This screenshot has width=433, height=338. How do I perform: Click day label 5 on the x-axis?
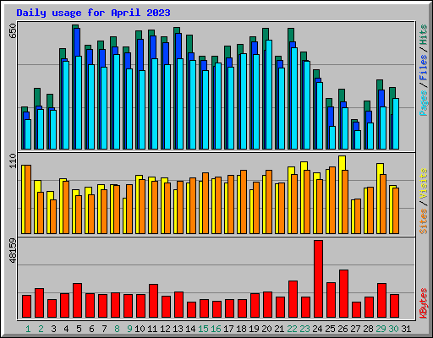coord(79,329)
